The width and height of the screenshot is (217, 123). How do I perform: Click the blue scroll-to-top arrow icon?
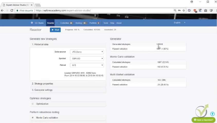click(x=212, y=114)
